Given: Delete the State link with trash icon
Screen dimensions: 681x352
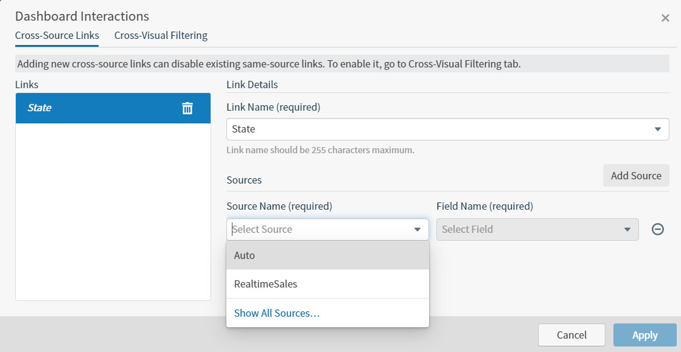Looking at the screenshot, I should pos(187,108).
